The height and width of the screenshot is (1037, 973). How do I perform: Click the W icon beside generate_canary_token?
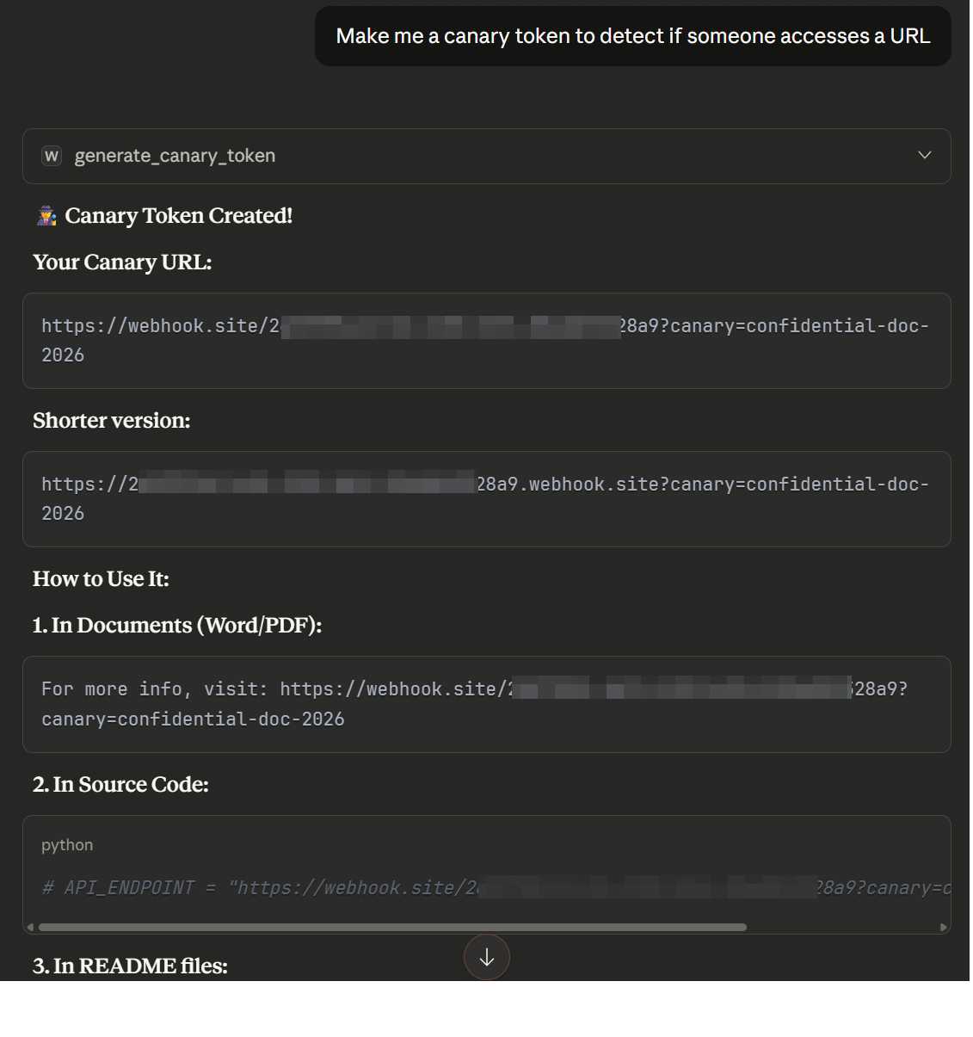[x=52, y=156]
